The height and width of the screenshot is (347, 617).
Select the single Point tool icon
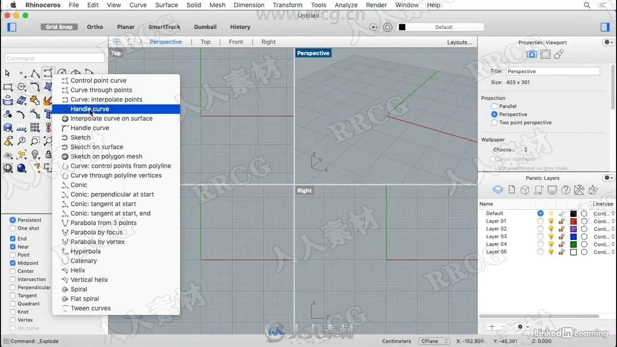(21, 73)
